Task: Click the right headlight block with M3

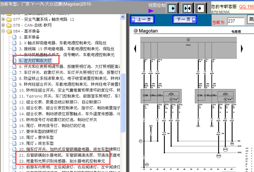Action: coord(215,96)
